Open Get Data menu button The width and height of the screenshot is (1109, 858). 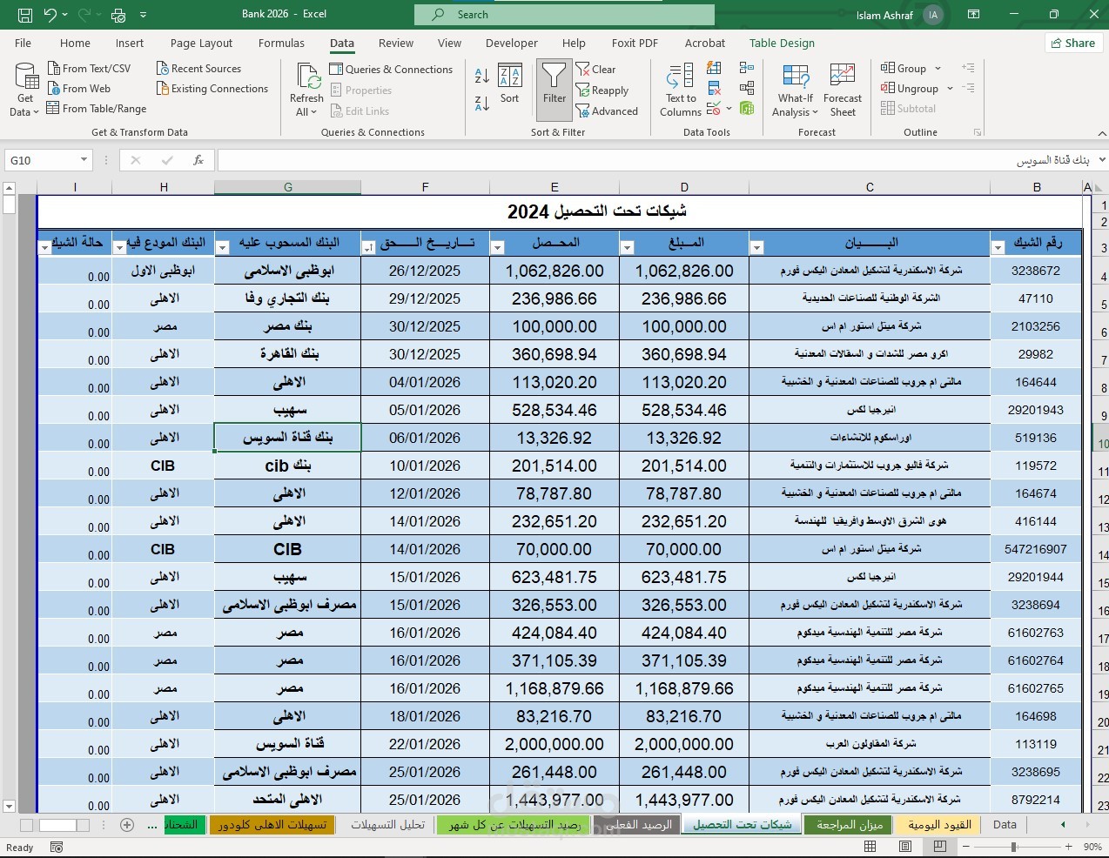click(x=25, y=90)
